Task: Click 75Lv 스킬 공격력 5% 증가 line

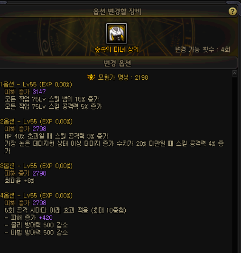Action: point(53,107)
